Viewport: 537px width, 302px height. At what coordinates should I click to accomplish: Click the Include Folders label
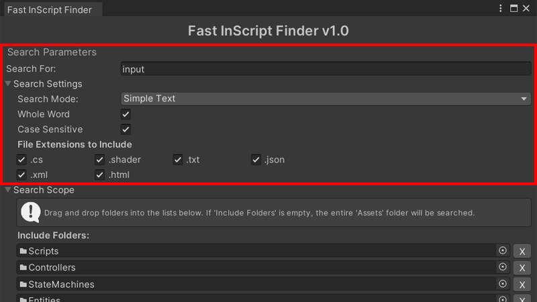54,236
